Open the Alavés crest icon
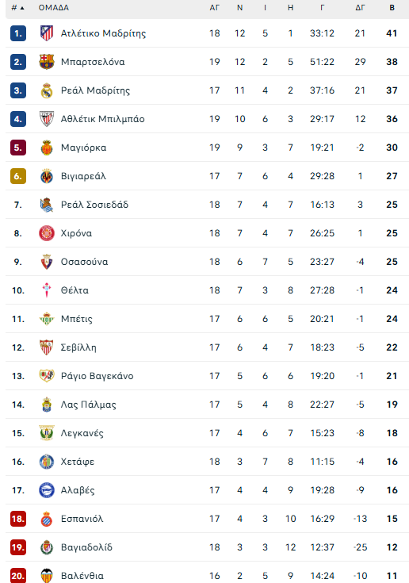409x583 pixels. 47,490
